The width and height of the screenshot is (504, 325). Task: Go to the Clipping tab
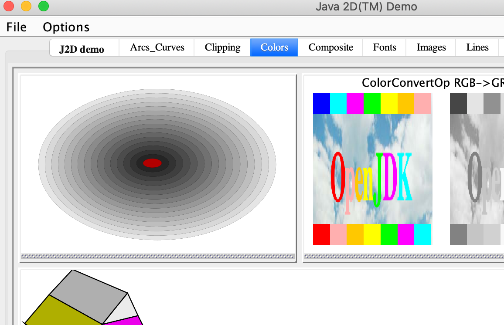(x=222, y=47)
